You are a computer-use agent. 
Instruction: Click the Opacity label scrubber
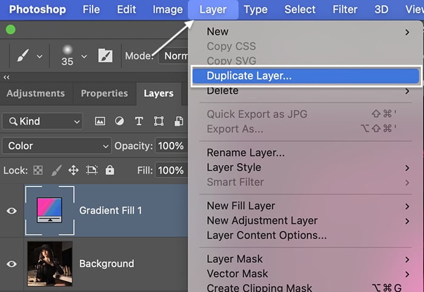(x=134, y=146)
